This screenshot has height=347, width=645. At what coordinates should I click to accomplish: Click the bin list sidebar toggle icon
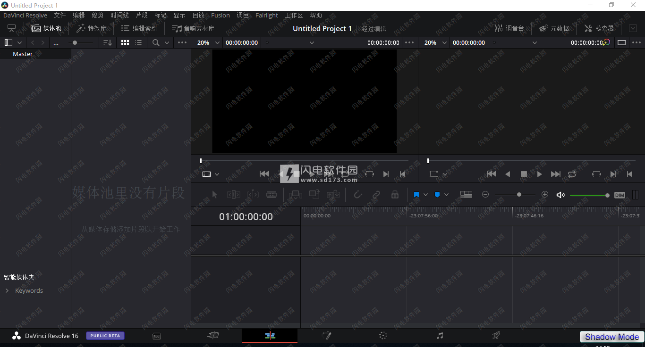(8, 42)
